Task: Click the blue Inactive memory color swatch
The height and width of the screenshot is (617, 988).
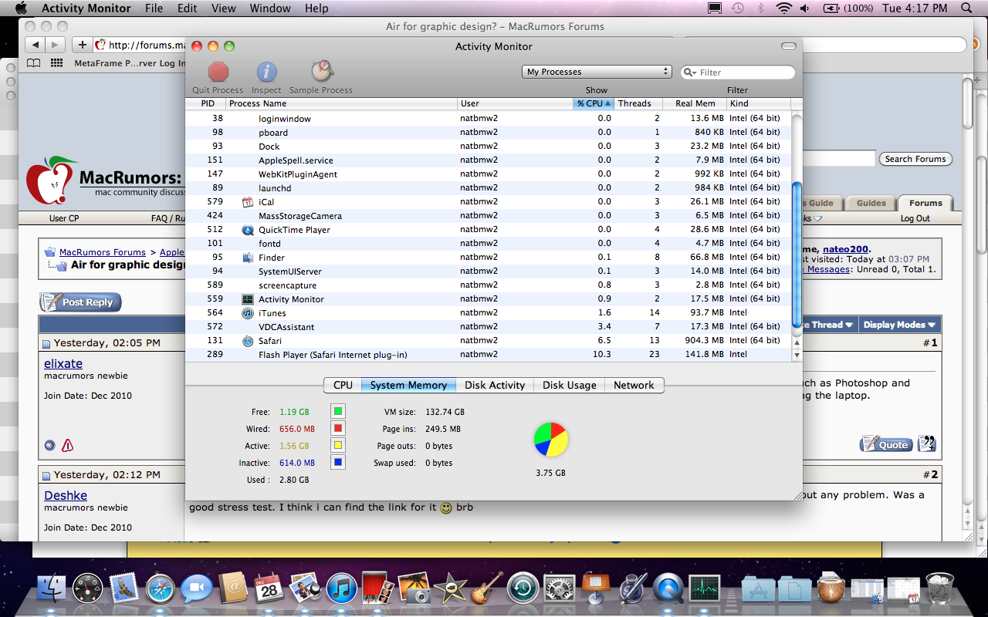Action: click(337, 462)
